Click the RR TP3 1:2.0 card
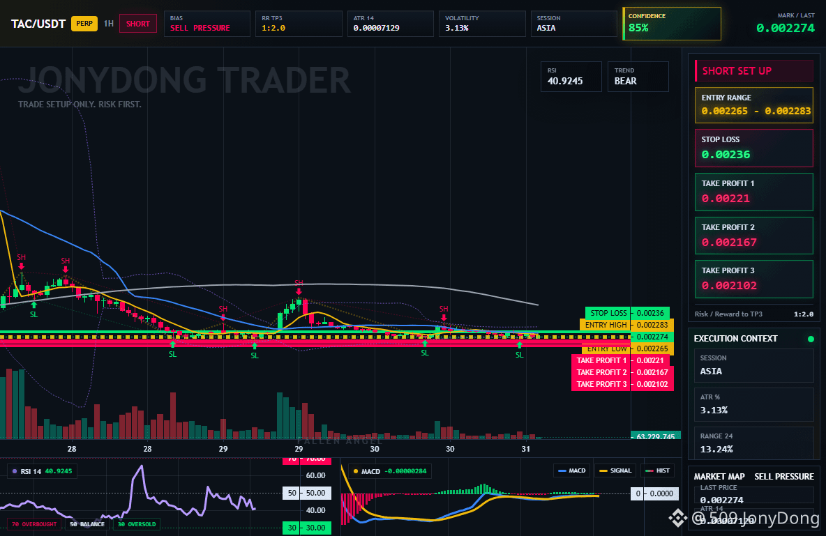The width and height of the screenshot is (826, 536). tap(299, 24)
